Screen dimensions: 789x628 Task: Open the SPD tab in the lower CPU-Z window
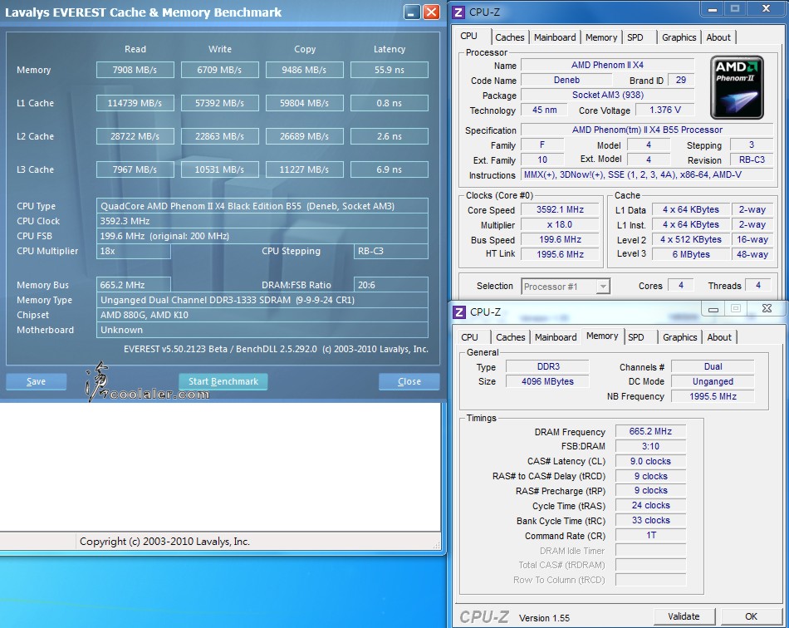pos(636,337)
